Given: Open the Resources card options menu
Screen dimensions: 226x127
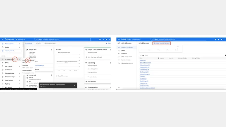Looking at the screenshot, I should pyautogui.click(x=52, y=75).
